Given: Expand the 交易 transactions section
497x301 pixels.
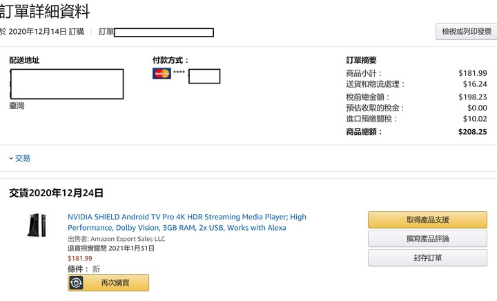Looking at the screenshot, I should point(19,158).
